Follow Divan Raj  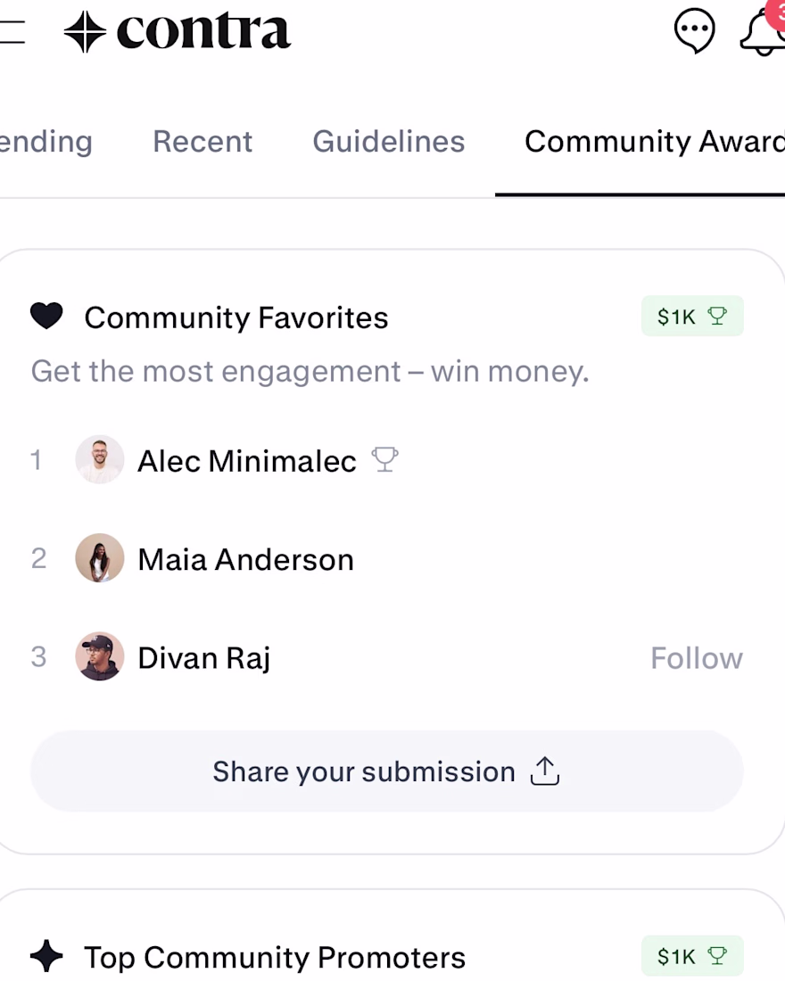click(696, 658)
